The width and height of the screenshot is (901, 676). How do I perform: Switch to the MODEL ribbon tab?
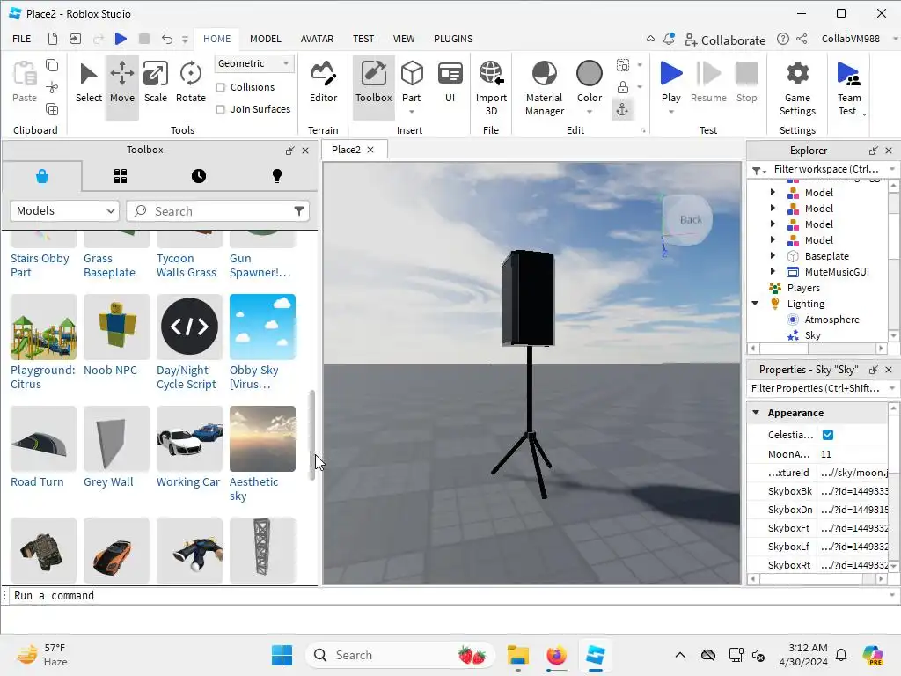[x=265, y=39]
